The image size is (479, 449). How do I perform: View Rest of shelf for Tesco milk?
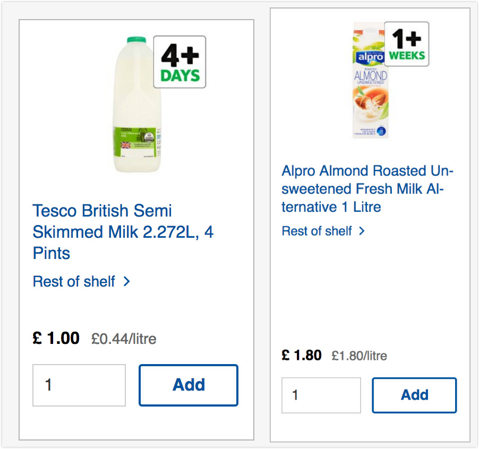coord(74,281)
